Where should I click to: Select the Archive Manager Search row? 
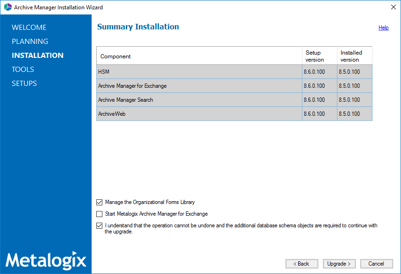pos(234,100)
